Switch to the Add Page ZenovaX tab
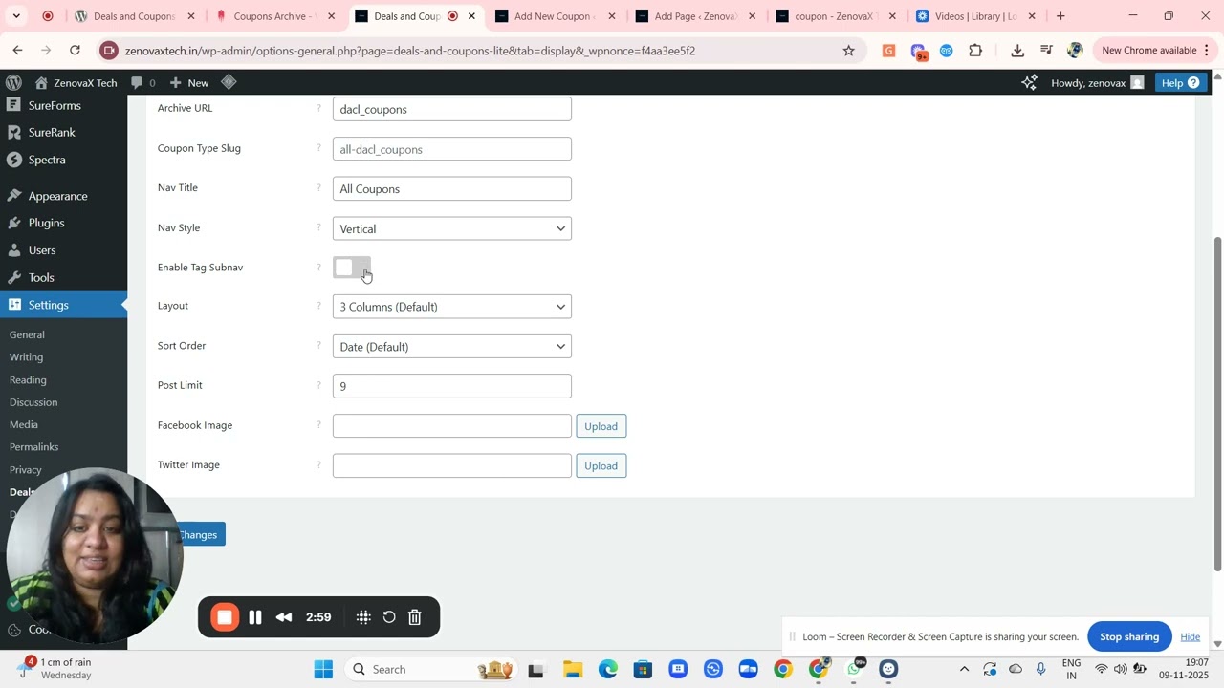Viewport: 1224px width, 688px height. 697,16
